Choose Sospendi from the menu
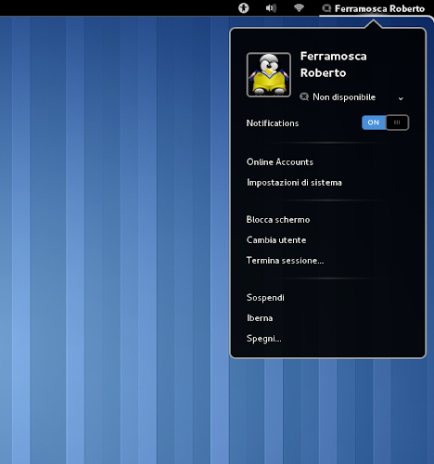The height and width of the screenshot is (464, 434). point(265,298)
